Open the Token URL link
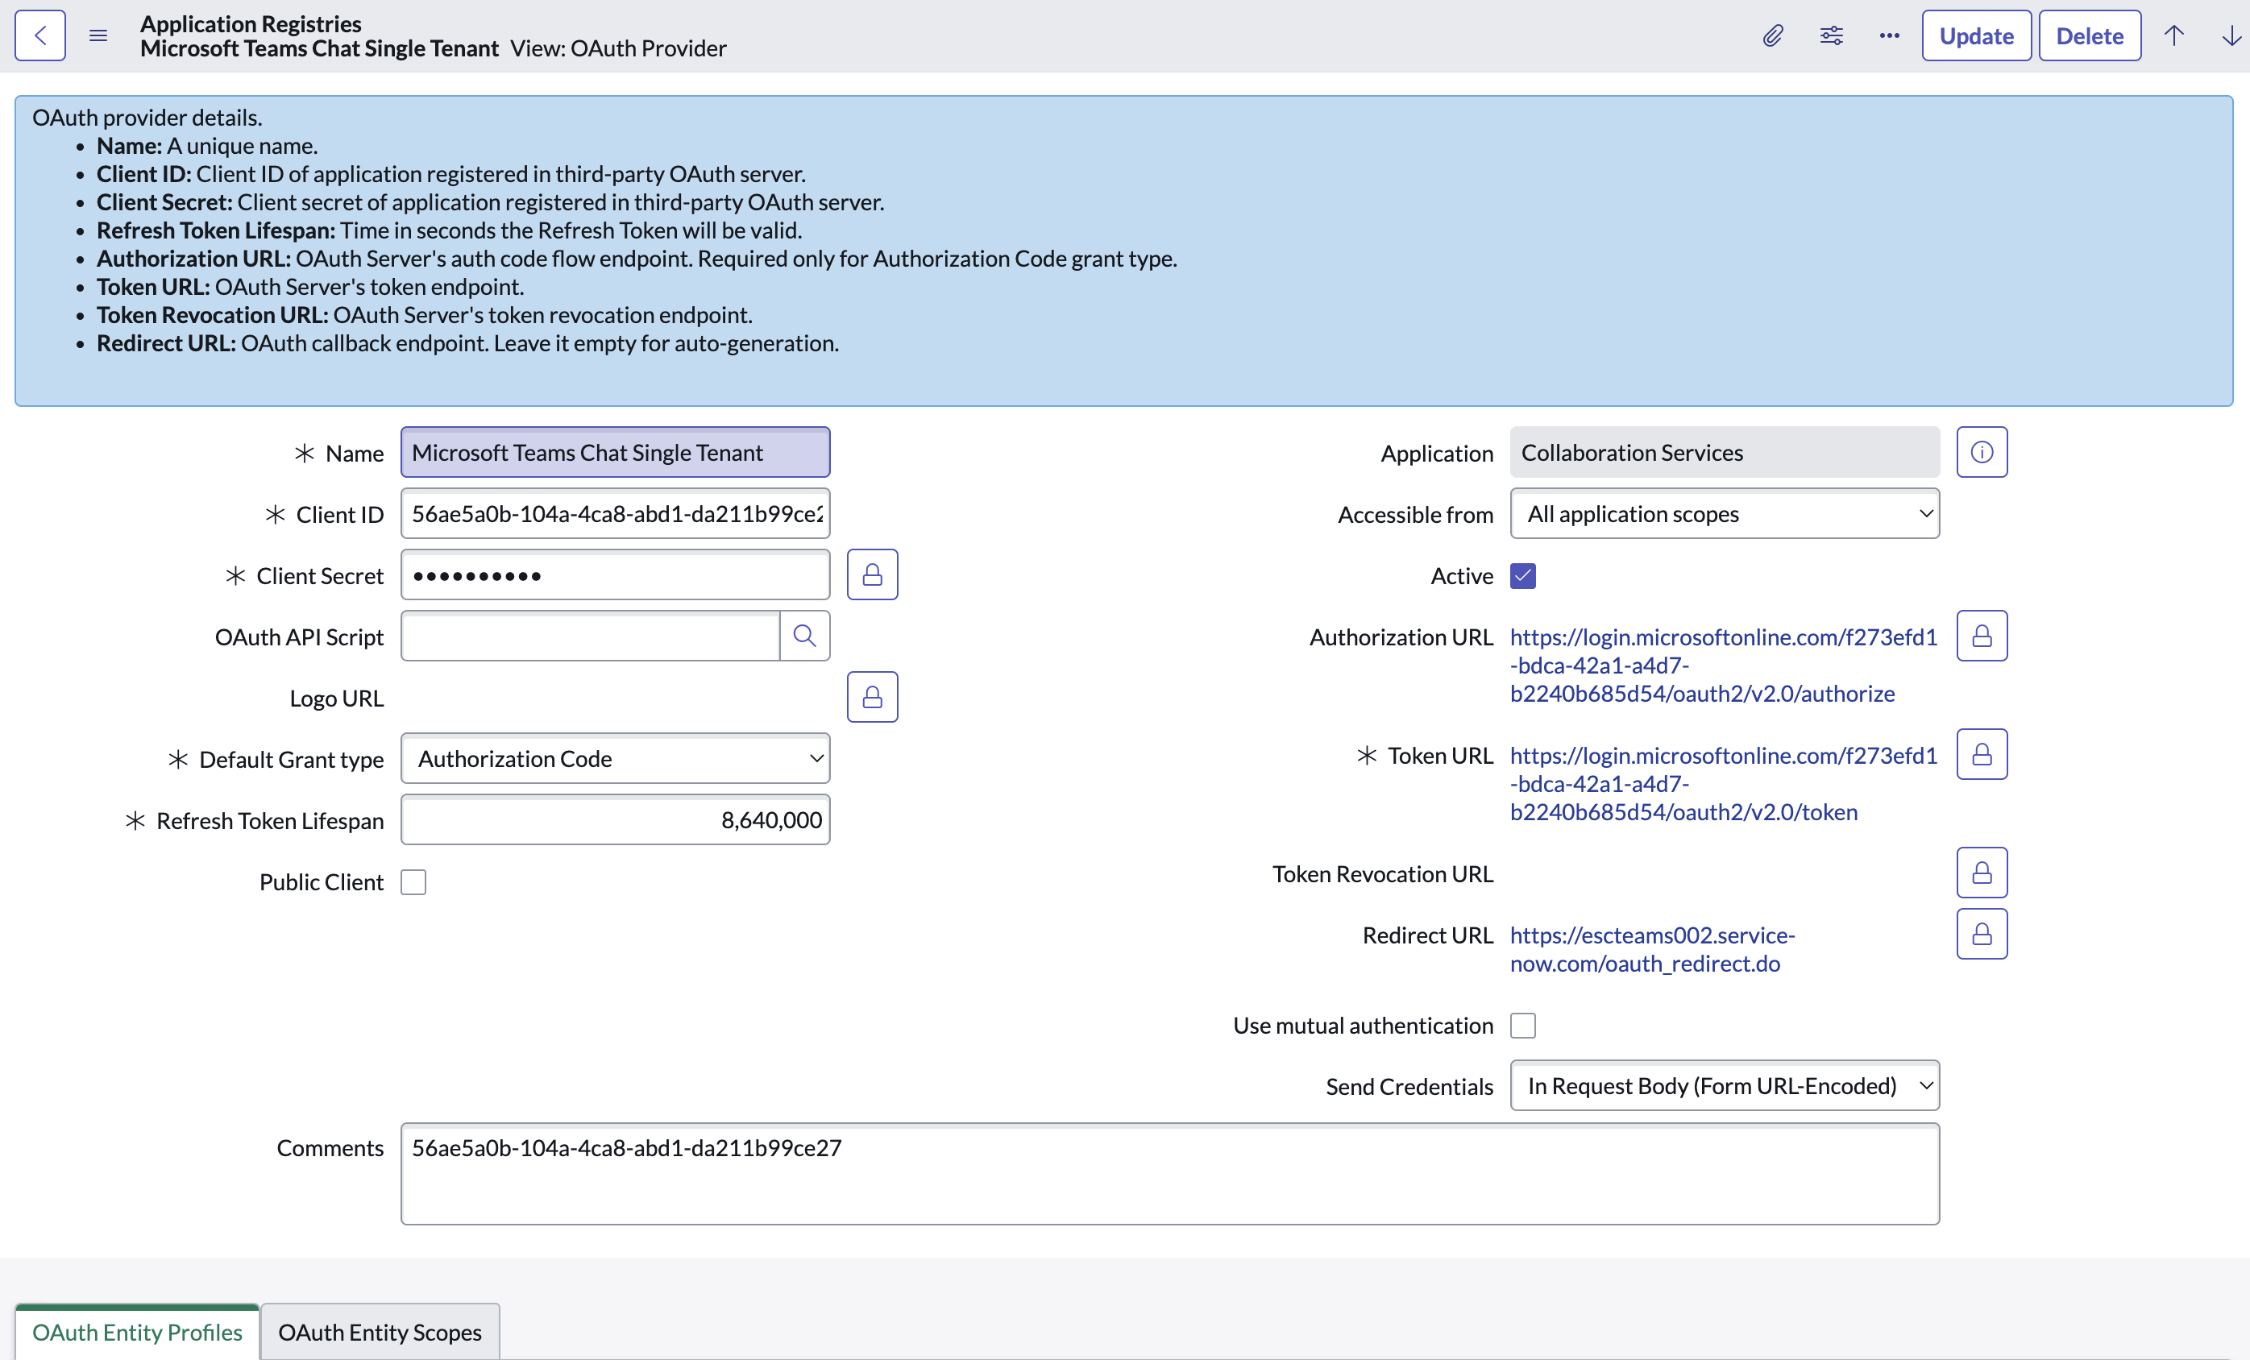The height and width of the screenshot is (1360, 2250). click(x=1723, y=784)
